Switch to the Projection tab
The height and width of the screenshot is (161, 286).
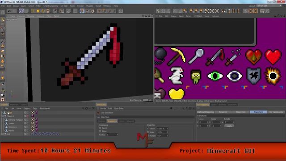coord(240,112)
